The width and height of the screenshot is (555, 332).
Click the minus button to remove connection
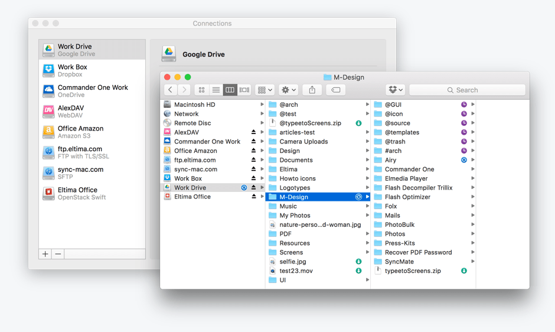click(58, 254)
